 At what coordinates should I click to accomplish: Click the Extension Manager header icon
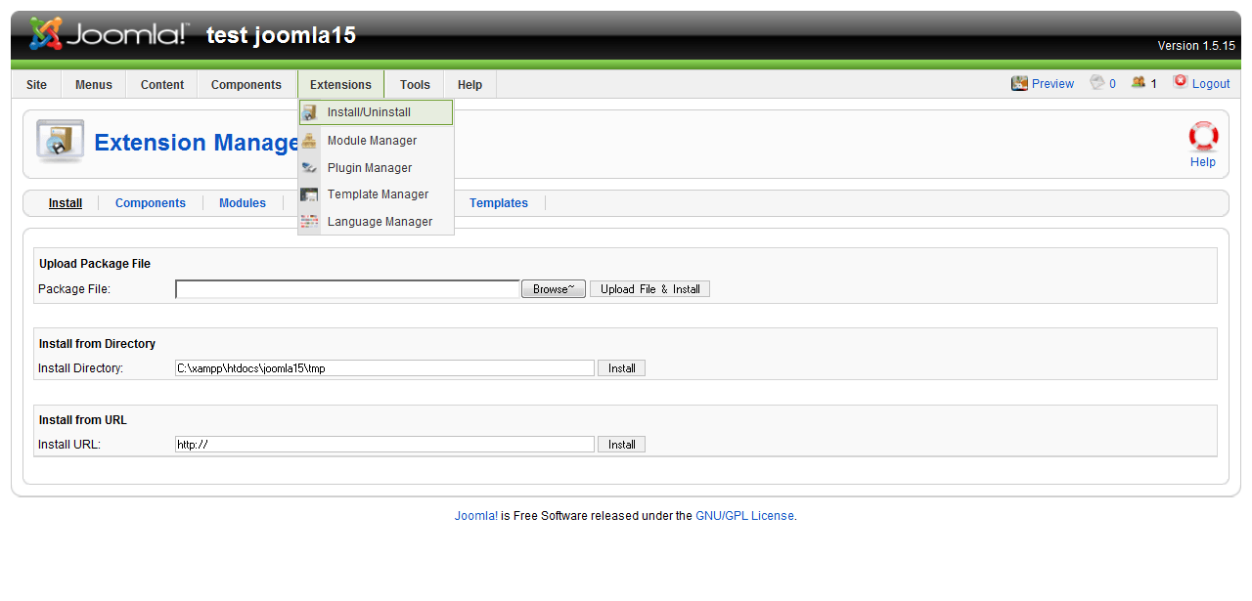(x=61, y=142)
